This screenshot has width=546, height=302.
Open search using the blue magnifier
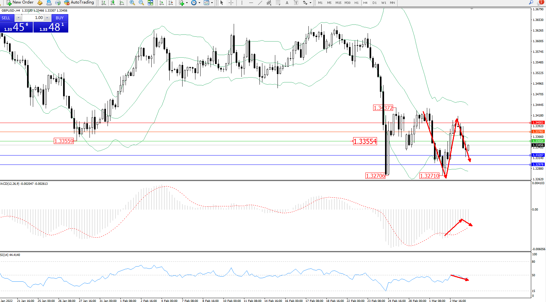point(531,3)
